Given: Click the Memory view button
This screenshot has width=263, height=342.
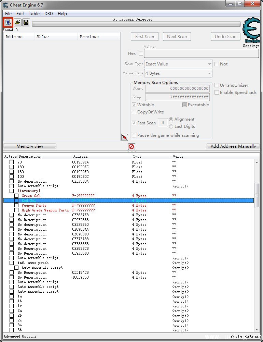Looking at the screenshot, I should tap(30, 146).
